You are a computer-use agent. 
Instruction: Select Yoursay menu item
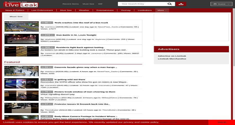tap(126, 10)
